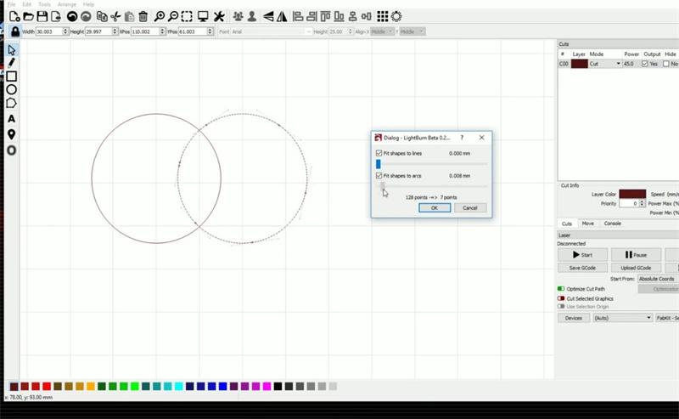The height and width of the screenshot is (419, 679).
Task: Click the Save GCode button
Action: click(x=582, y=268)
